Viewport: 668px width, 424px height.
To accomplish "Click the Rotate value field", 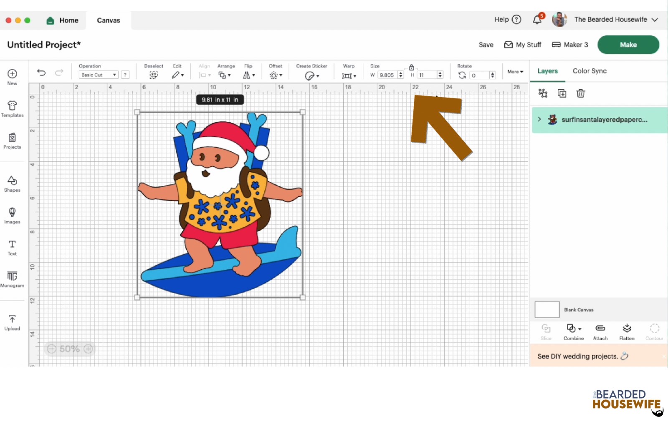I will pos(479,75).
